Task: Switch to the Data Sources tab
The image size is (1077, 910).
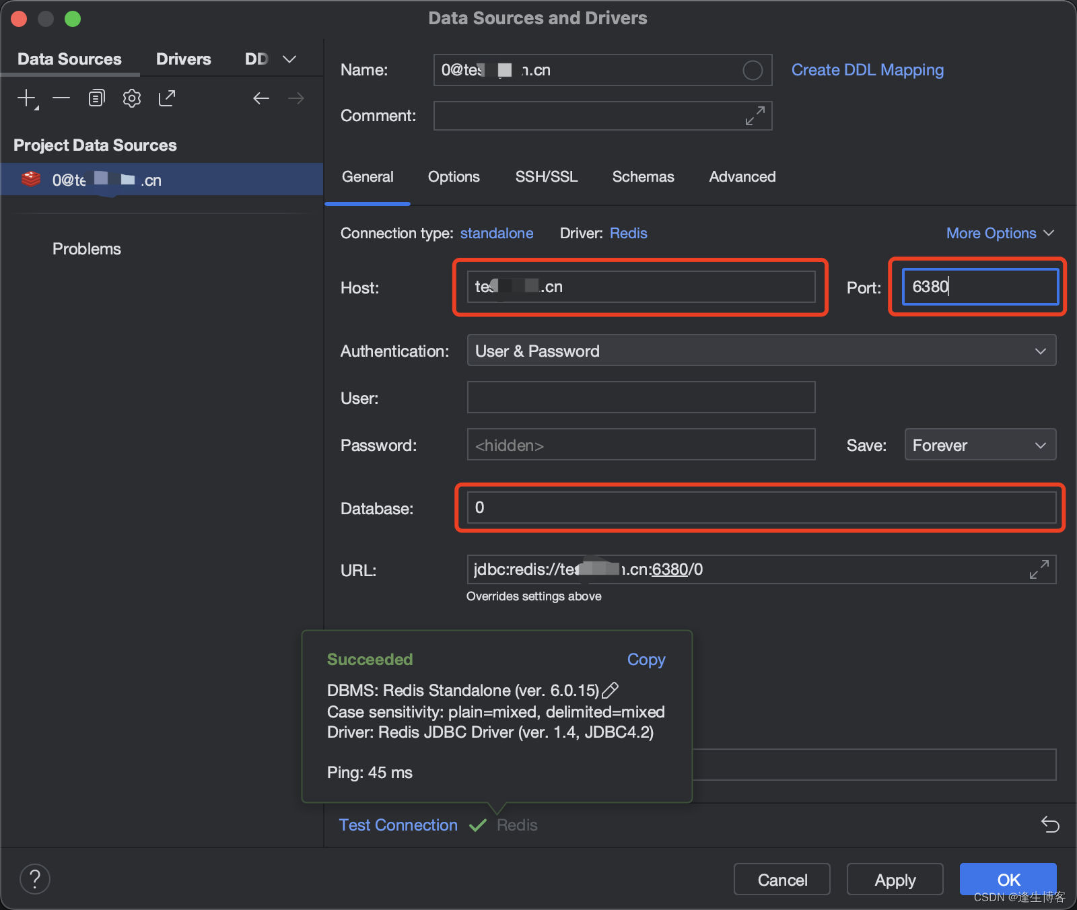Action: pyautogui.click(x=70, y=59)
